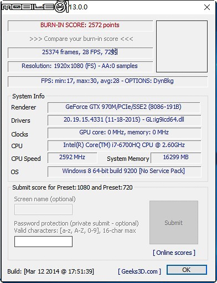The width and height of the screenshot is (217, 283).
Task: Click the disabled Submit button
Action: [174, 222]
